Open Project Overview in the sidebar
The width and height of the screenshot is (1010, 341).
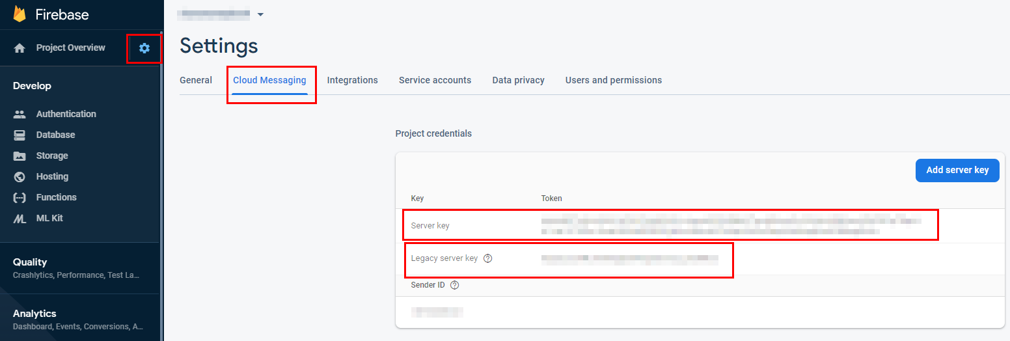pyautogui.click(x=70, y=48)
